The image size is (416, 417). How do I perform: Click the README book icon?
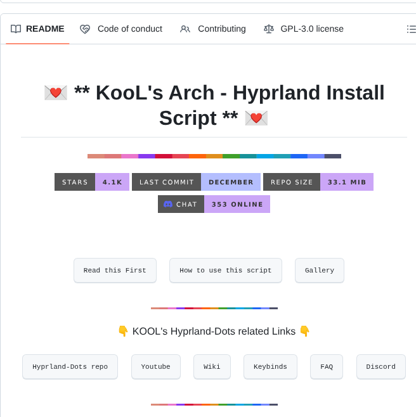(16, 29)
